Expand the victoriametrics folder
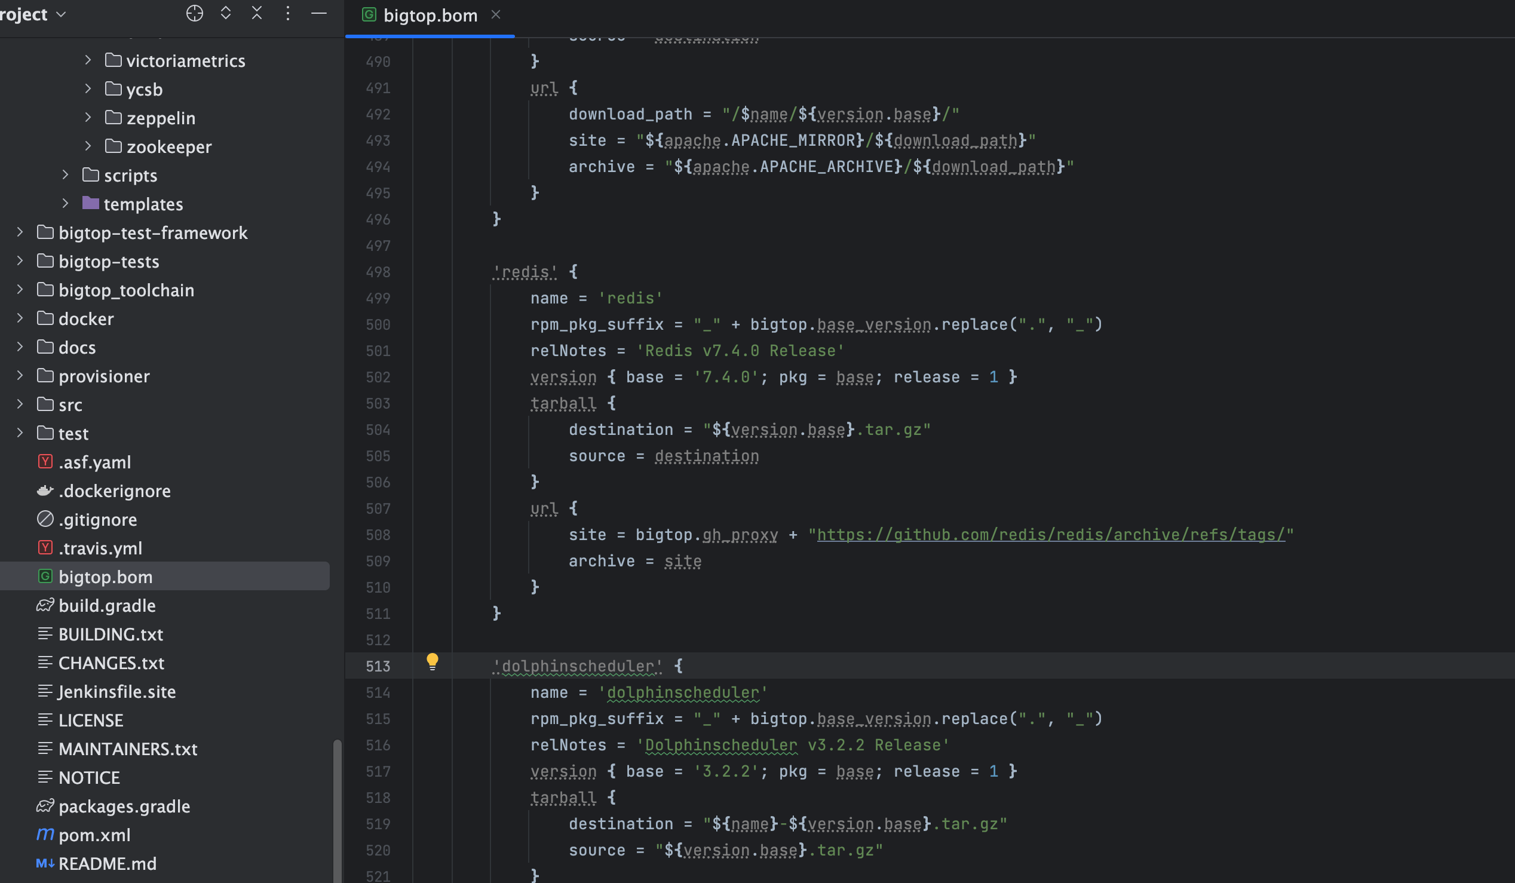 tap(88, 60)
